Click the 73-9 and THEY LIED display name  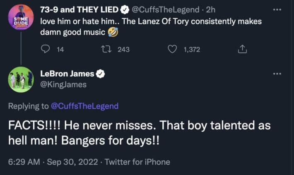tap(78, 10)
